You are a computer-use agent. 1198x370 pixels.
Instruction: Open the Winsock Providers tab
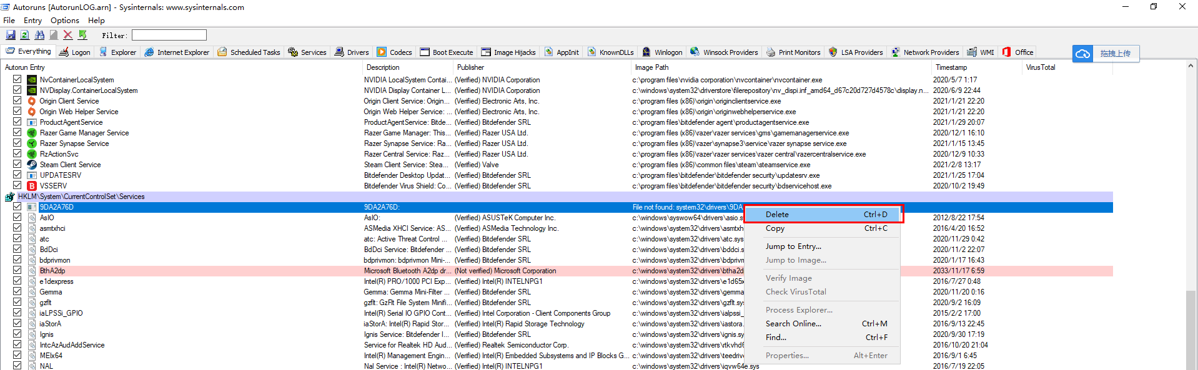(x=724, y=52)
